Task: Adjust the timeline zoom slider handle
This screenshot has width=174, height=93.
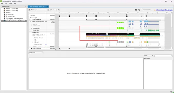Action: pyautogui.click(x=142, y=10)
